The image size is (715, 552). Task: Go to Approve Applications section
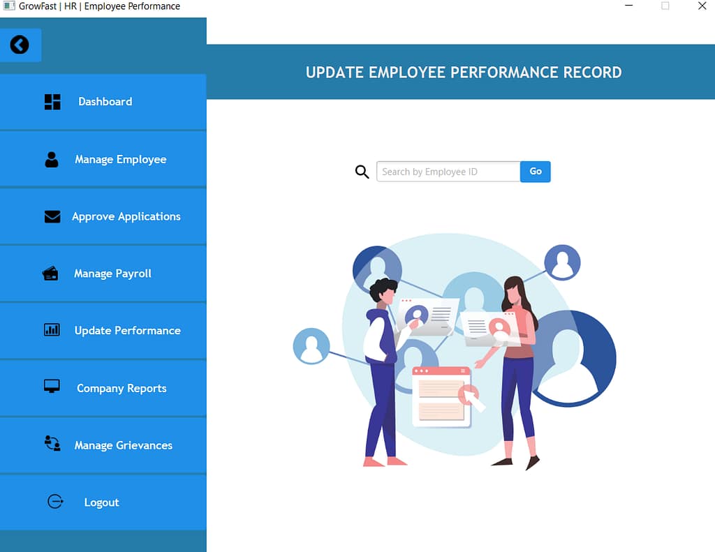click(126, 217)
